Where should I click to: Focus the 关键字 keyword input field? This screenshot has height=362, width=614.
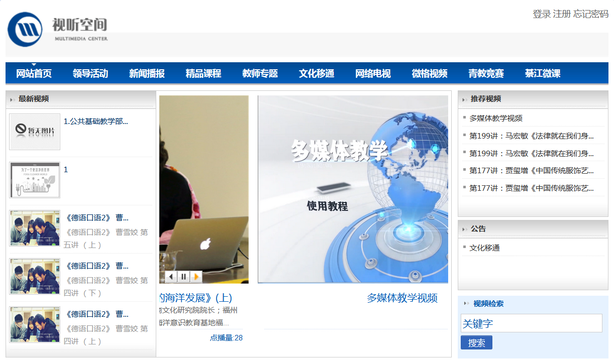531,323
